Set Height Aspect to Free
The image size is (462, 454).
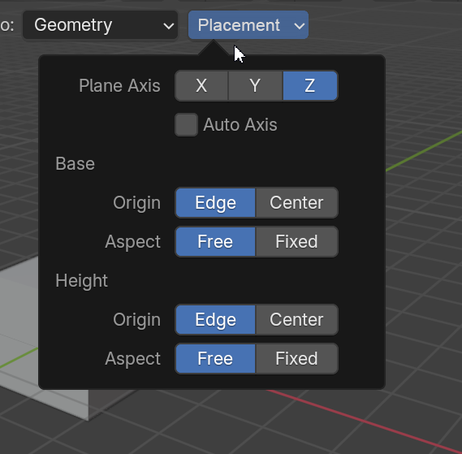click(x=216, y=359)
